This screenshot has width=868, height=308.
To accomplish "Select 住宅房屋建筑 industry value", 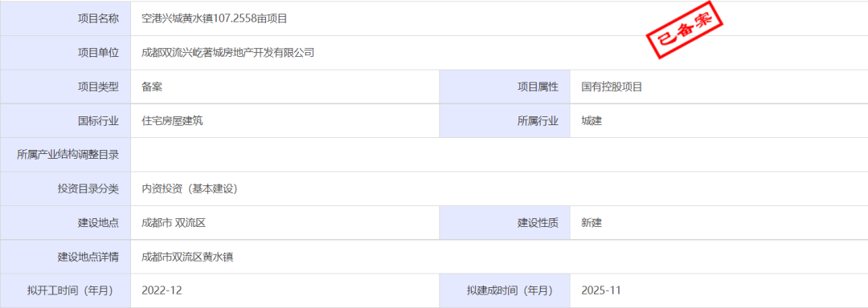I will point(172,121).
